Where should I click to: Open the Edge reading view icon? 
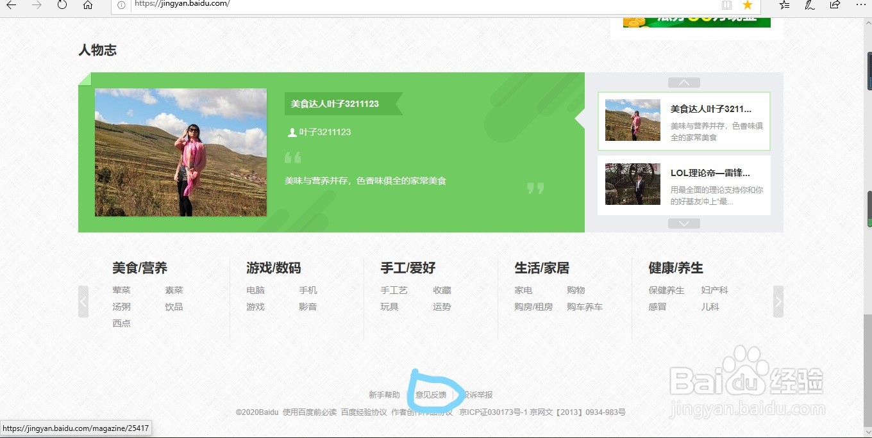click(726, 5)
